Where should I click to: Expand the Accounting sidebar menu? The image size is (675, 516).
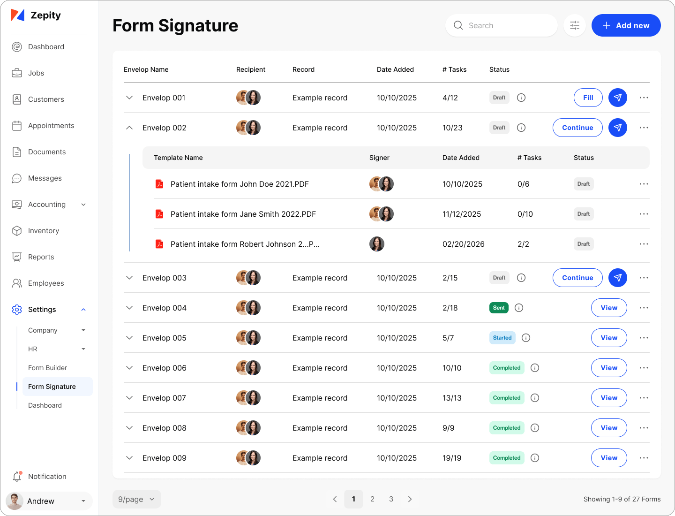point(83,205)
